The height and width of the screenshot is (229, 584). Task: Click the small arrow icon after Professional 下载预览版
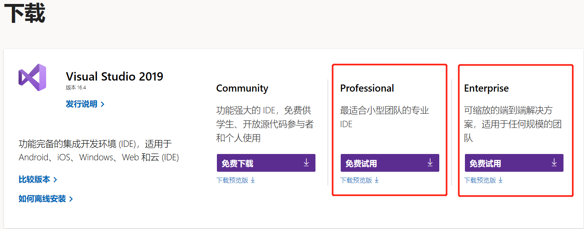point(377,180)
